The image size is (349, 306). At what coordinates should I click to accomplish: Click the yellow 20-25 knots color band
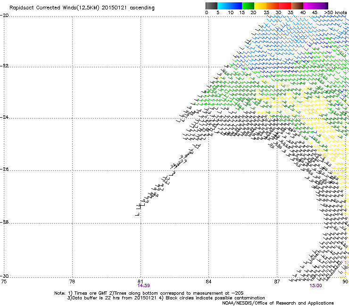point(260,6)
